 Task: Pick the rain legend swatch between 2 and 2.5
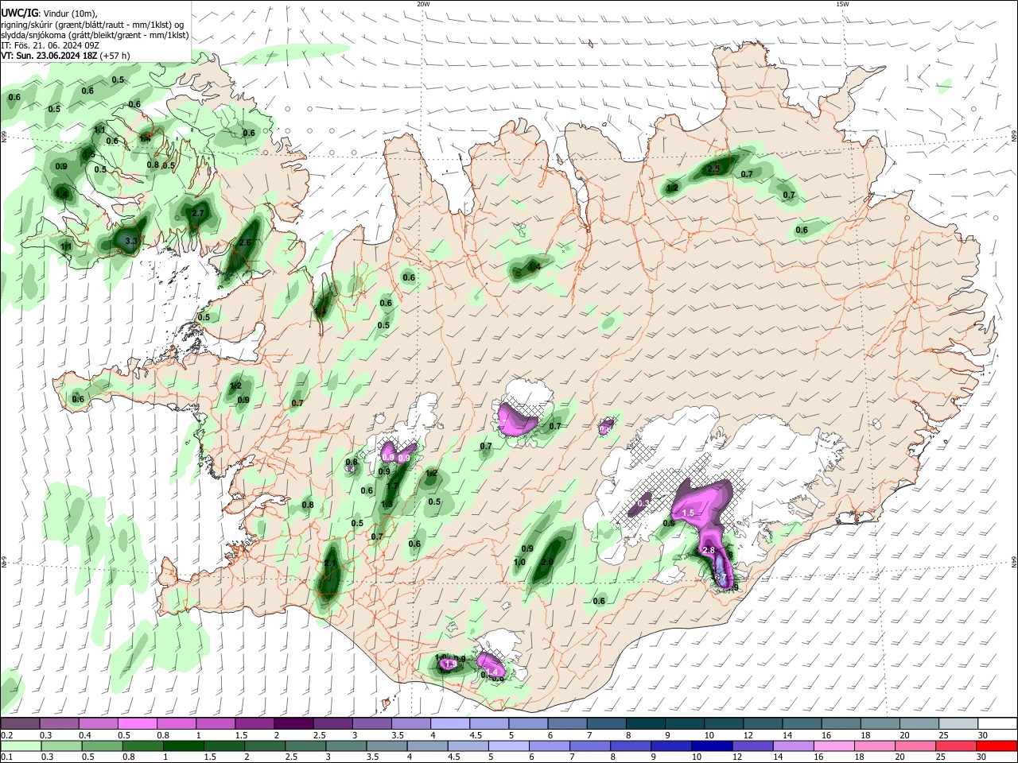[265, 746]
